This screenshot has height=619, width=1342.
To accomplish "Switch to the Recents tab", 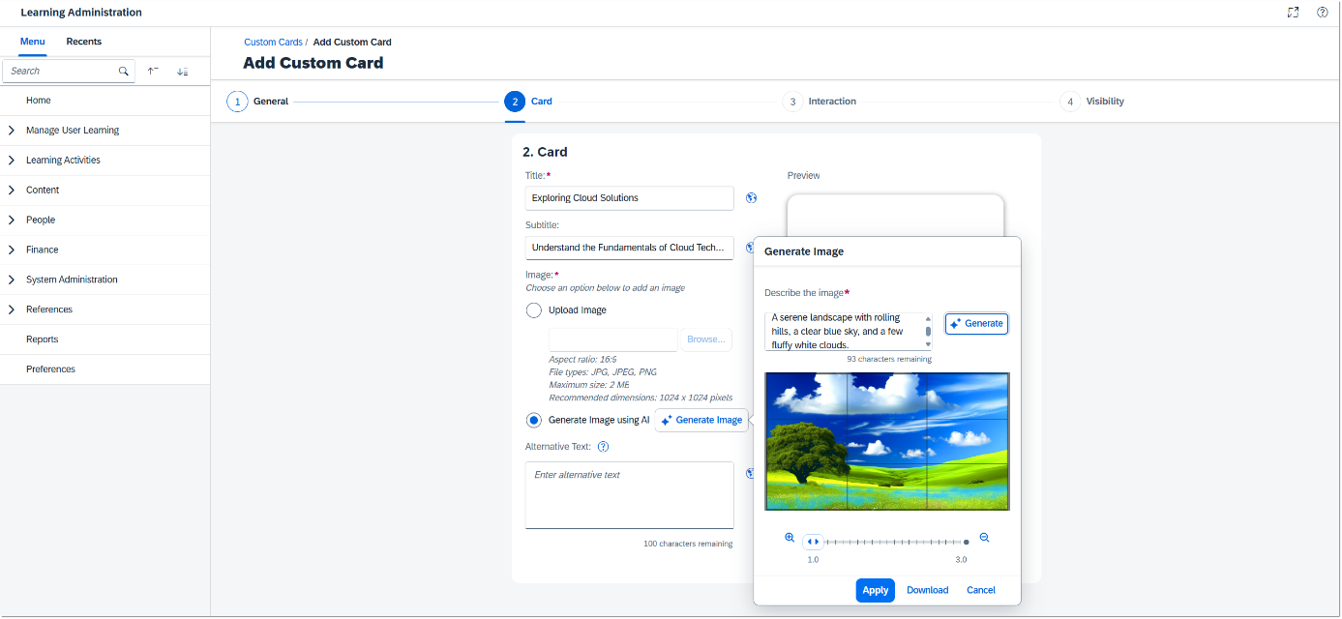I will (x=83, y=42).
